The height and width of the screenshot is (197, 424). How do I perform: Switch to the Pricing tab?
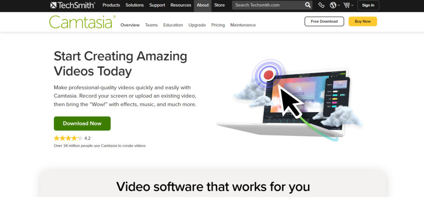click(218, 25)
